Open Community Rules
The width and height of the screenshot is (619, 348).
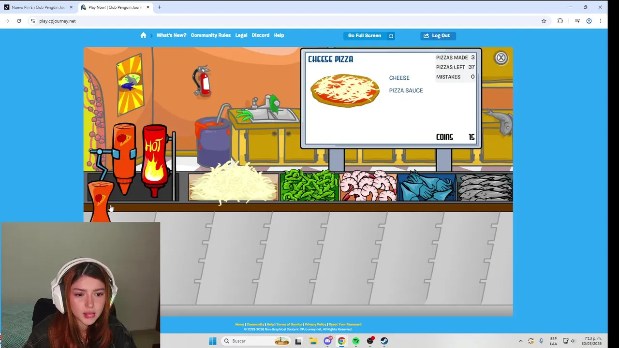coord(210,35)
